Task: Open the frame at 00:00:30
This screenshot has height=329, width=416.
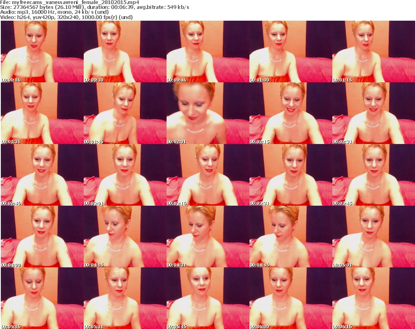Action: (x=125, y=52)
